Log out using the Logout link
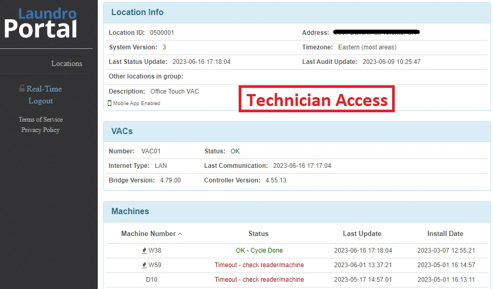The width and height of the screenshot is (493, 289). point(41,101)
